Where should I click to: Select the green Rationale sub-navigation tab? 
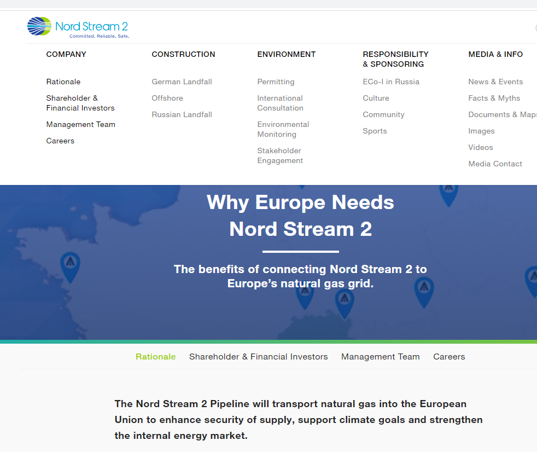[155, 357]
